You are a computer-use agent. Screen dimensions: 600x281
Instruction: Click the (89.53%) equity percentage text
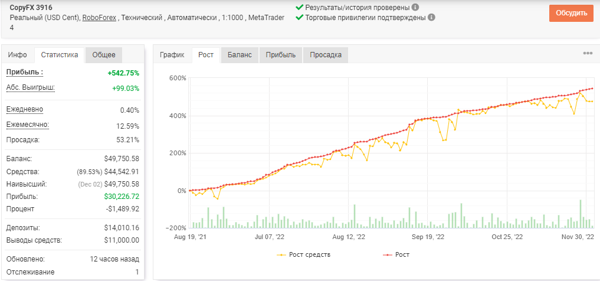point(89,172)
